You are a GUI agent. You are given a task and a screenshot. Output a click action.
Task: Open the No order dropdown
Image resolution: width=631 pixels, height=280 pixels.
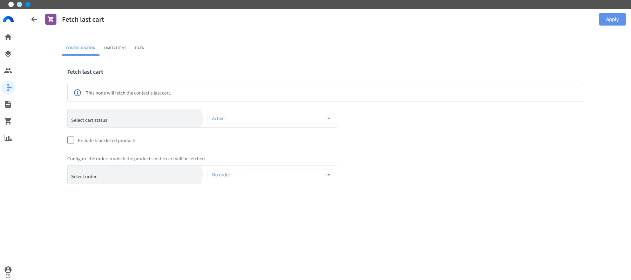[x=270, y=175]
